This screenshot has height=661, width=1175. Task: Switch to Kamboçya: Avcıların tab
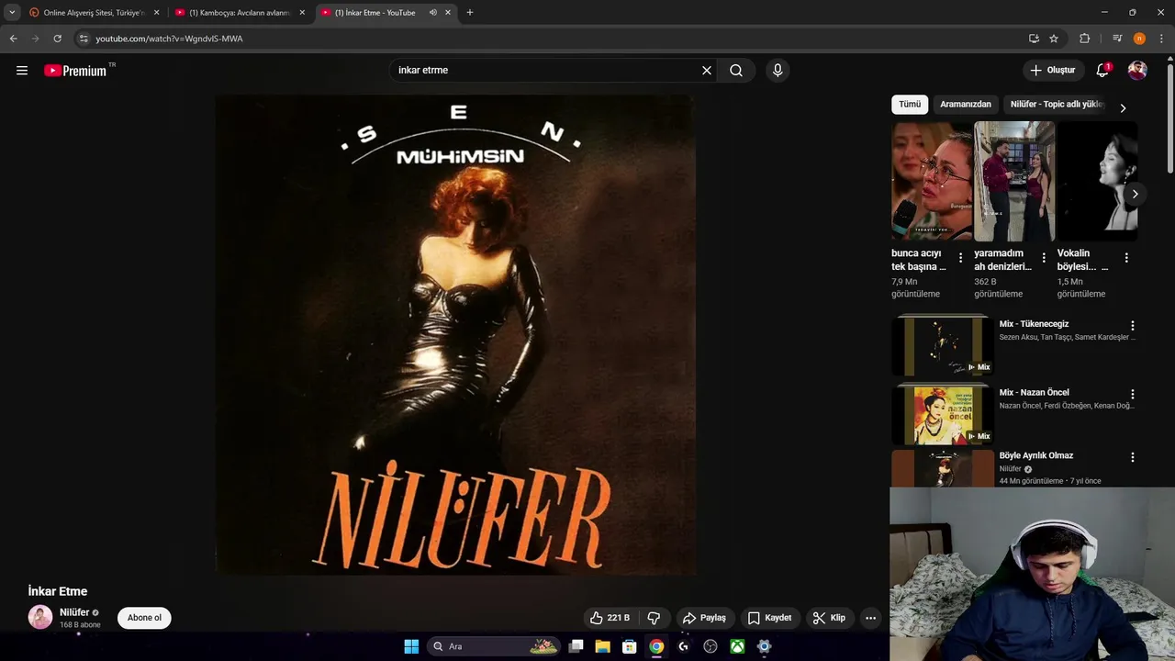(239, 13)
